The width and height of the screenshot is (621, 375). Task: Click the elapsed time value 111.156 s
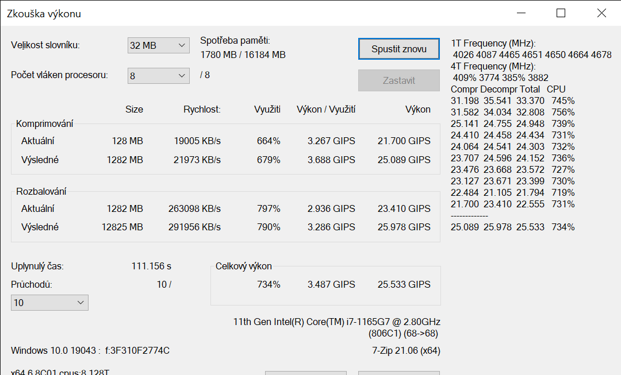[x=151, y=266]
